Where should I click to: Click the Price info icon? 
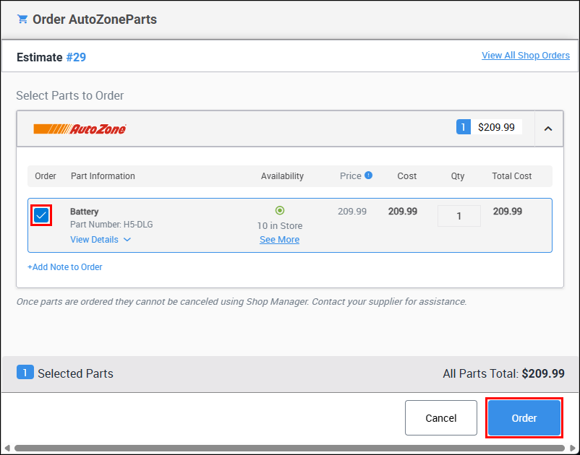368,175
